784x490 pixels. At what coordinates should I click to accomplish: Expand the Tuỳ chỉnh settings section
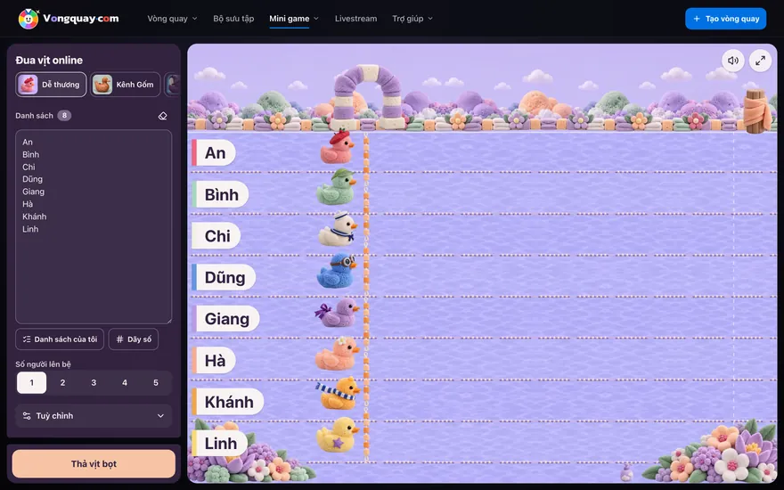point(94,416)
